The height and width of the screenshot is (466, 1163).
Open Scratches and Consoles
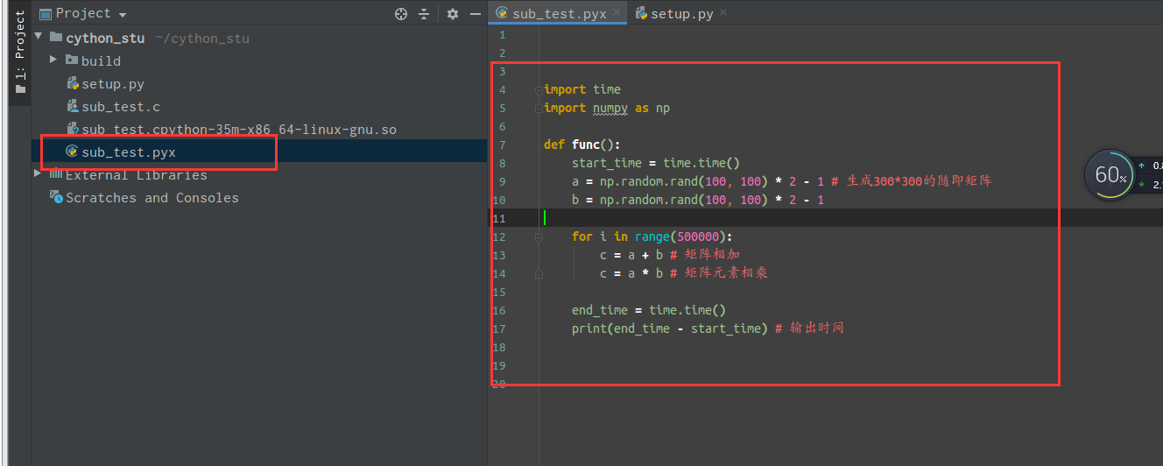[x=152, y=198]
